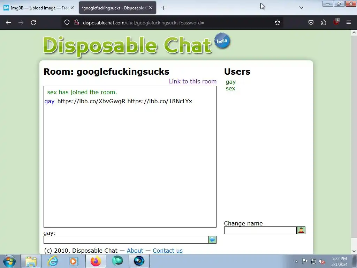The width and height of the screenshot is (357, 268).
Task: Open a new tab with the plus icon
Action: (x=164, y=8)
